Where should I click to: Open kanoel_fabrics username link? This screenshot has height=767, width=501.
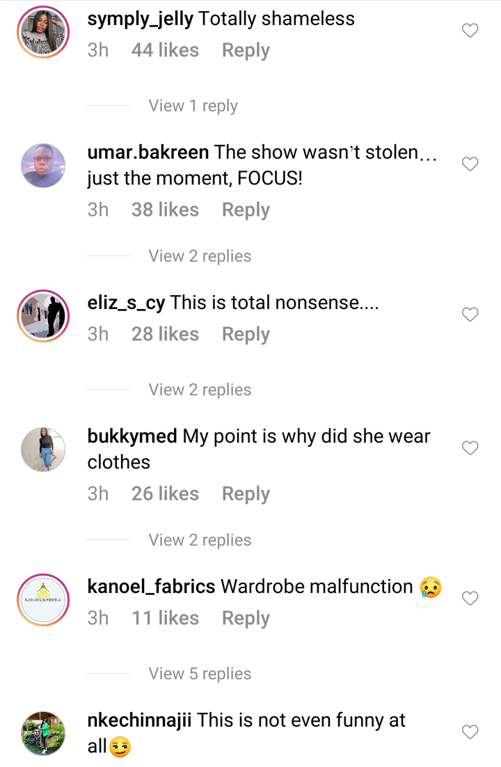click(x=151, y=587)
